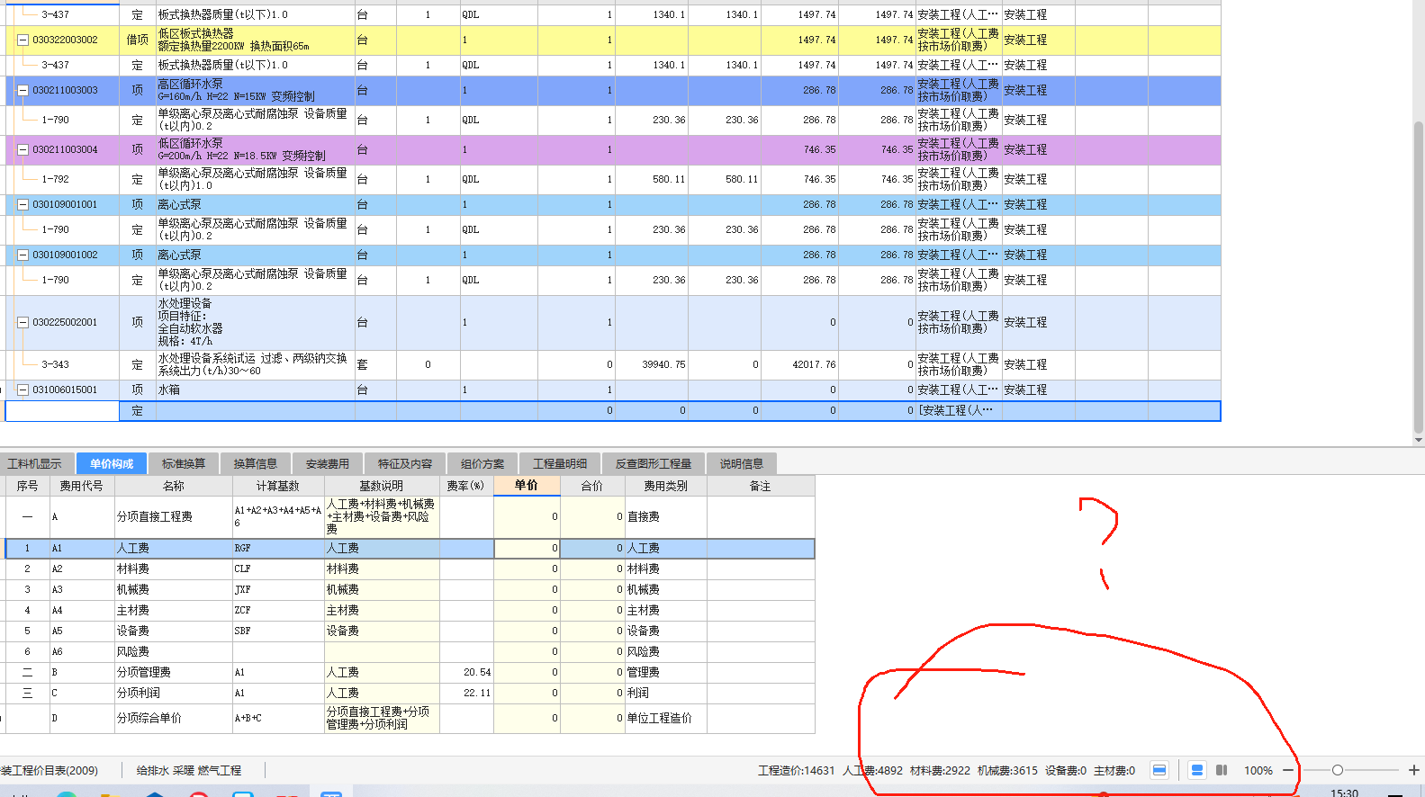Select the 分项综合单价 row
This screenshot has width=1425, height=797.
click(410, 718)
